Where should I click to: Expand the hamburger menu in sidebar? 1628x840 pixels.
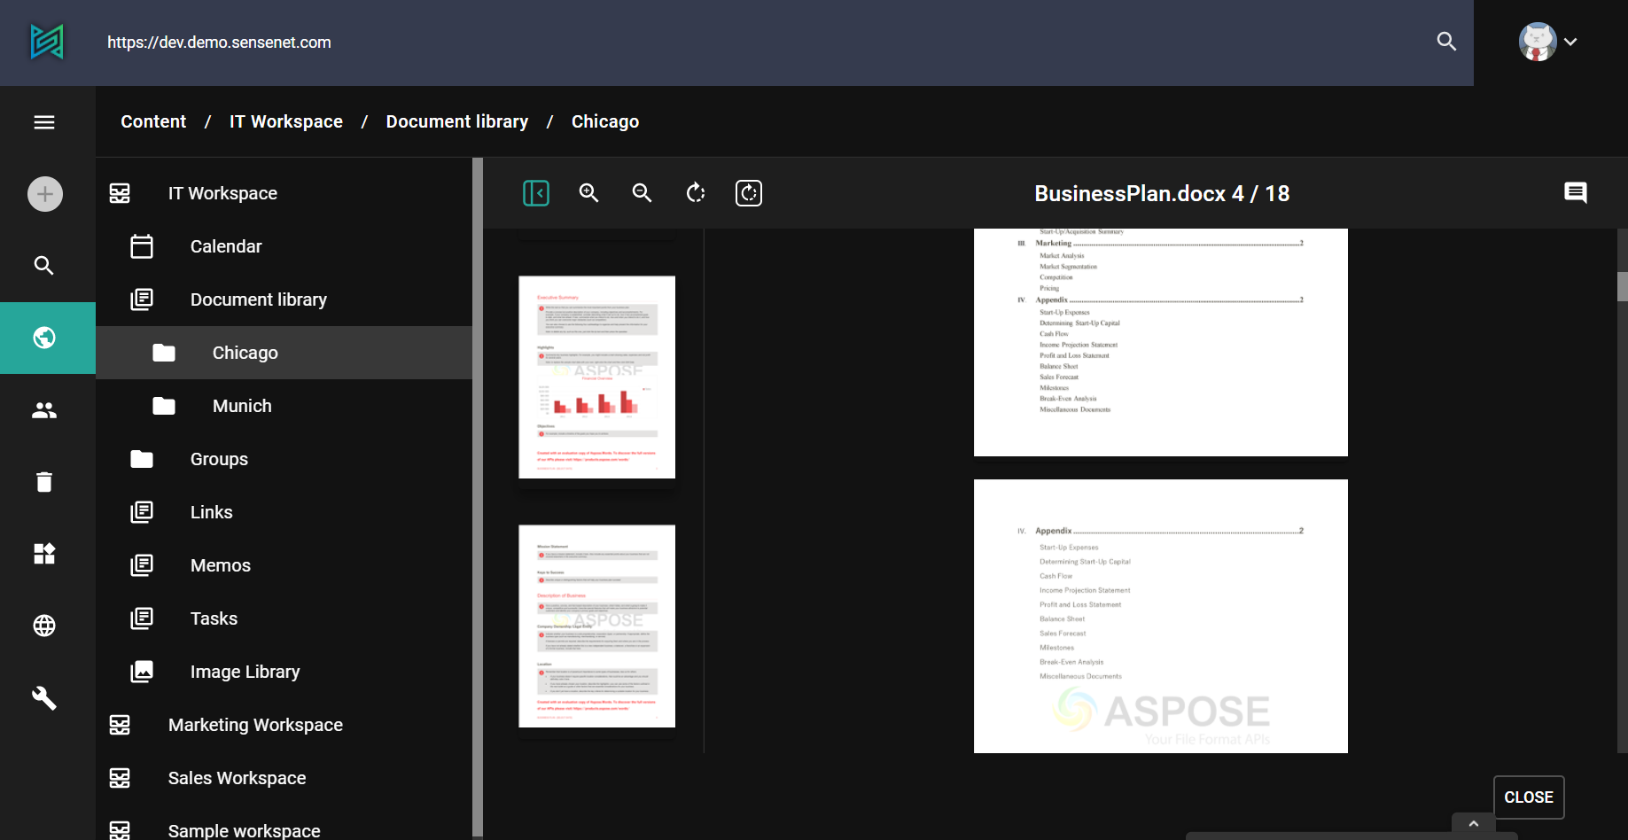44,122
